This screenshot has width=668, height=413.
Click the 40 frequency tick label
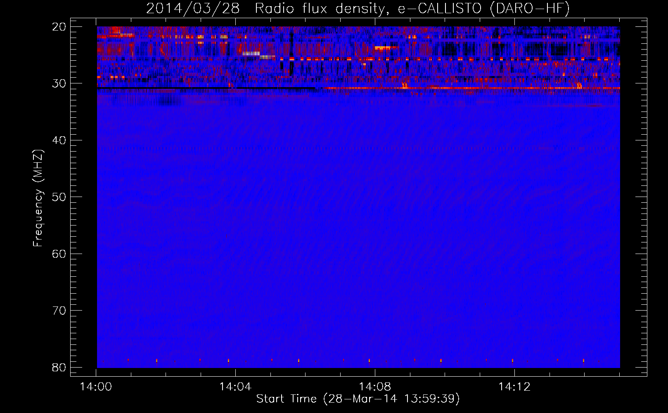point(59,140)
